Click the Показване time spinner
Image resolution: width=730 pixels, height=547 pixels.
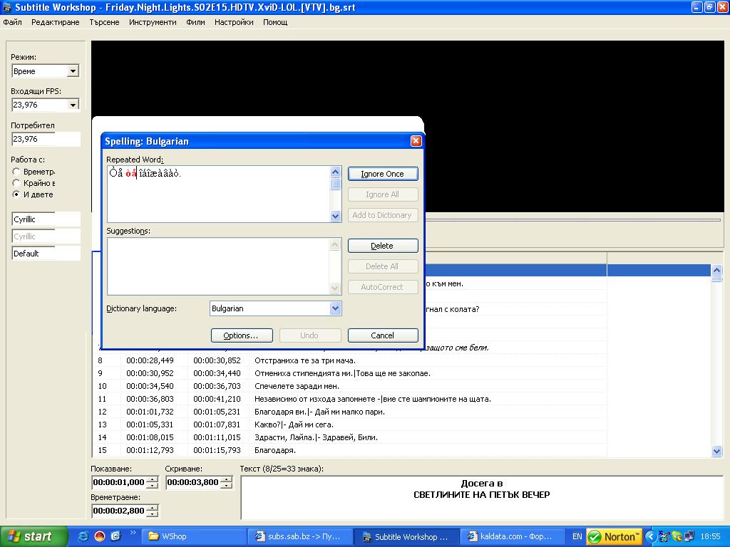click(x=153, y=482)
